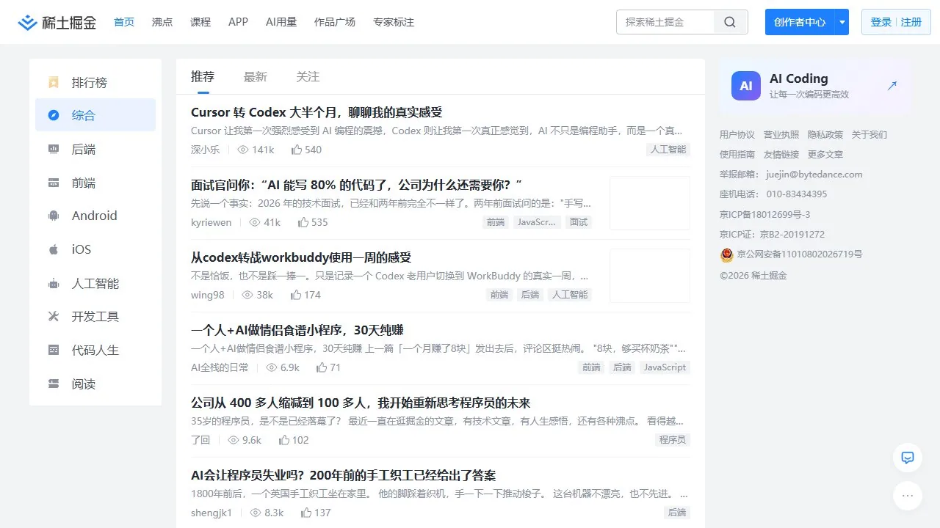Open the 课程 nav menu item
The width and height of the screenshot is (940, 528).
pos(200,22)
